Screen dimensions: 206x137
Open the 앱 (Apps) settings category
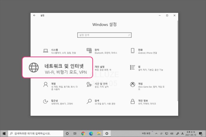click(147, 68)
